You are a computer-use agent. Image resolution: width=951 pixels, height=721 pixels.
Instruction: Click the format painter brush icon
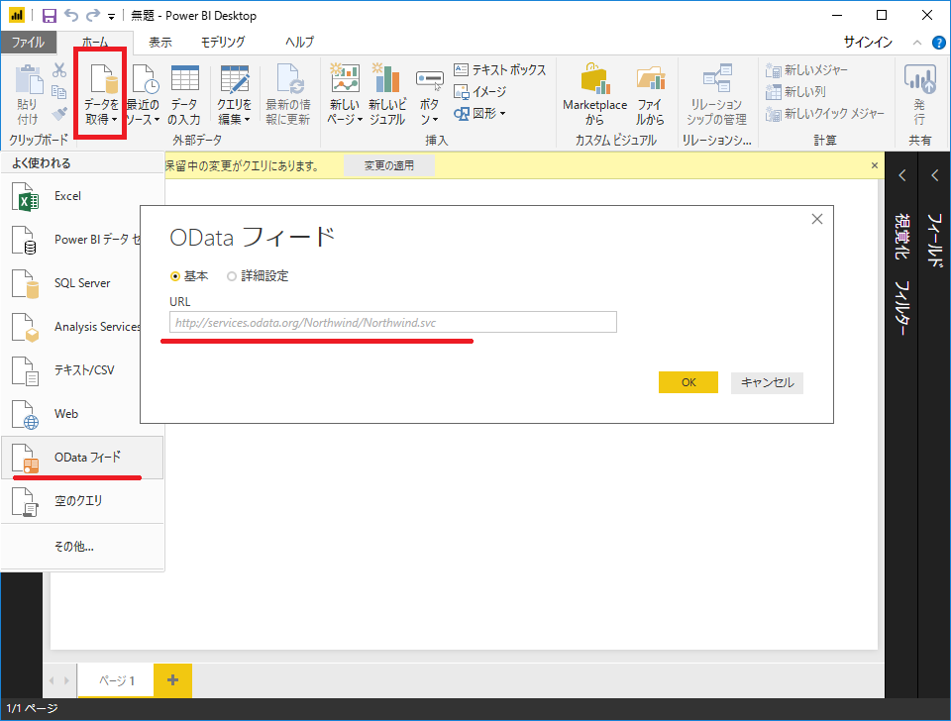point(59,113)
